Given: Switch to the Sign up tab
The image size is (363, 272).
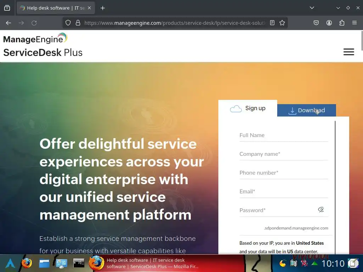Looking at the screenshot, I should click(x=248, y=108).
